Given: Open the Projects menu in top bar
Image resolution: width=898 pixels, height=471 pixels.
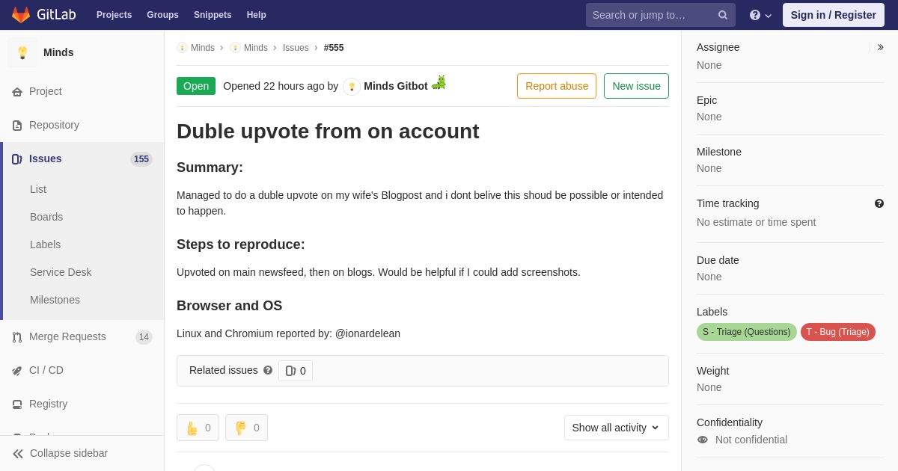Looking at the screenshot, I should 114,15.
